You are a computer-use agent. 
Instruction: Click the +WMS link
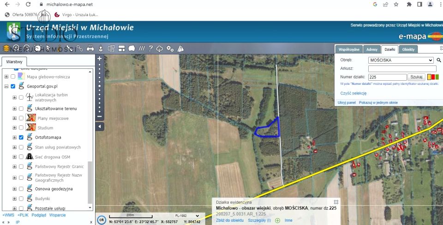pos(8,215)
